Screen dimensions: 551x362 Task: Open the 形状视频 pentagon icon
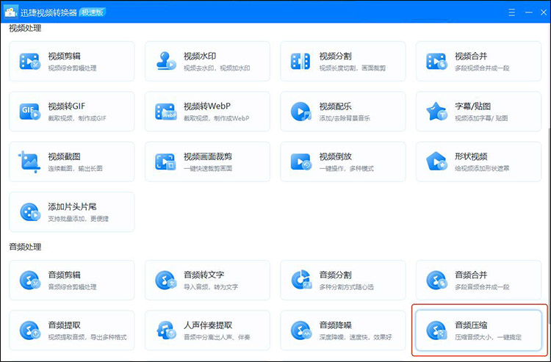click(x=436, y=162)
